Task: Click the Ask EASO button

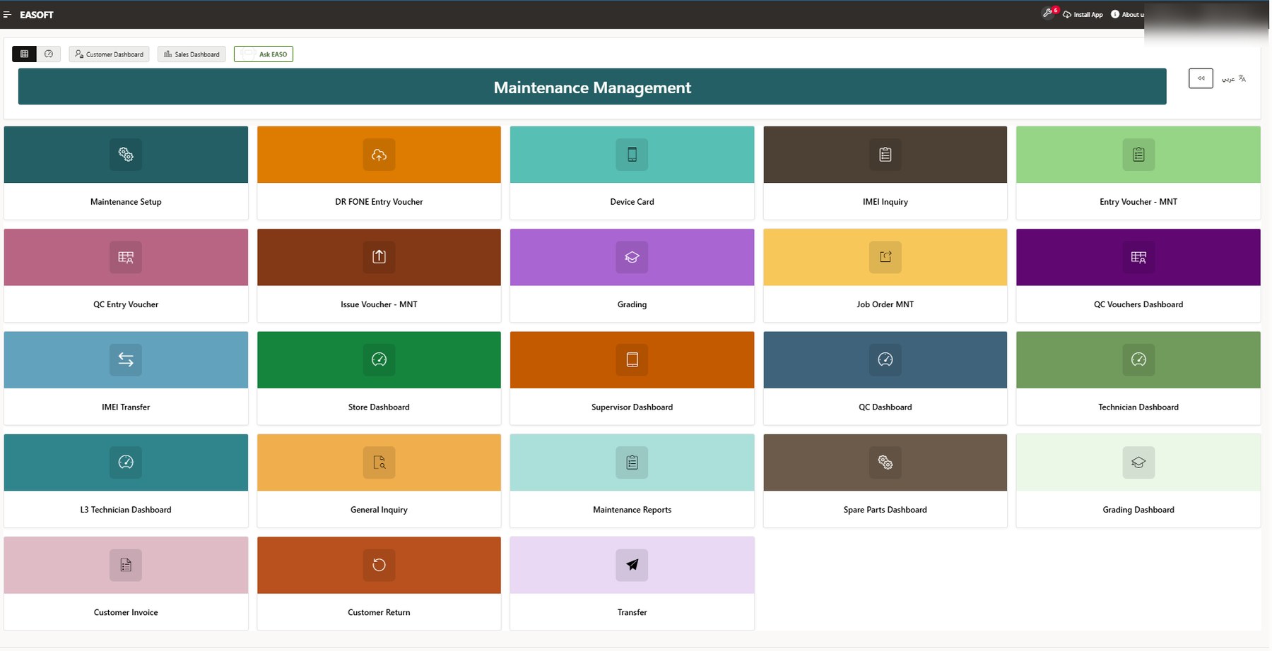Action: coord(264,54)
